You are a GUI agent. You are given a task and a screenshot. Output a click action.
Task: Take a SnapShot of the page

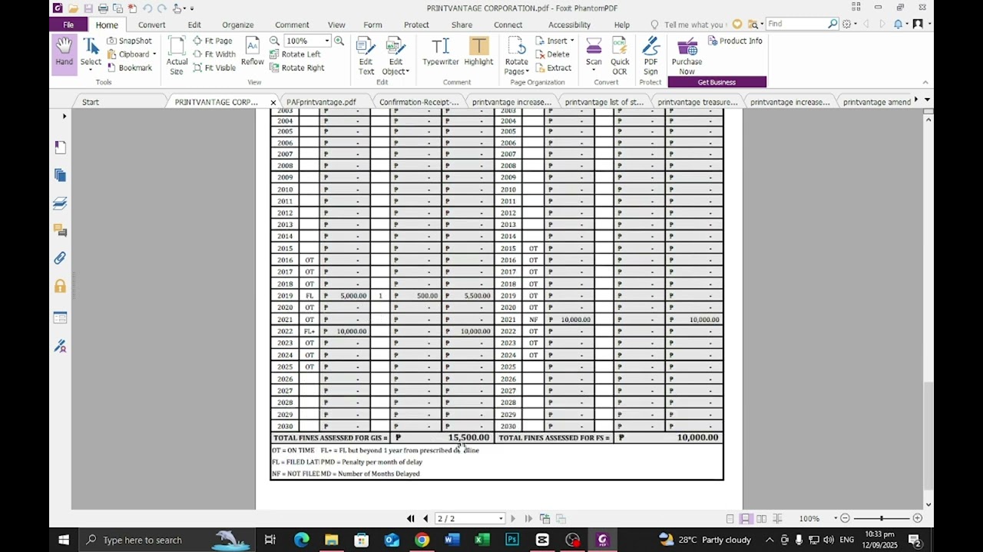(x=129, y=41)
